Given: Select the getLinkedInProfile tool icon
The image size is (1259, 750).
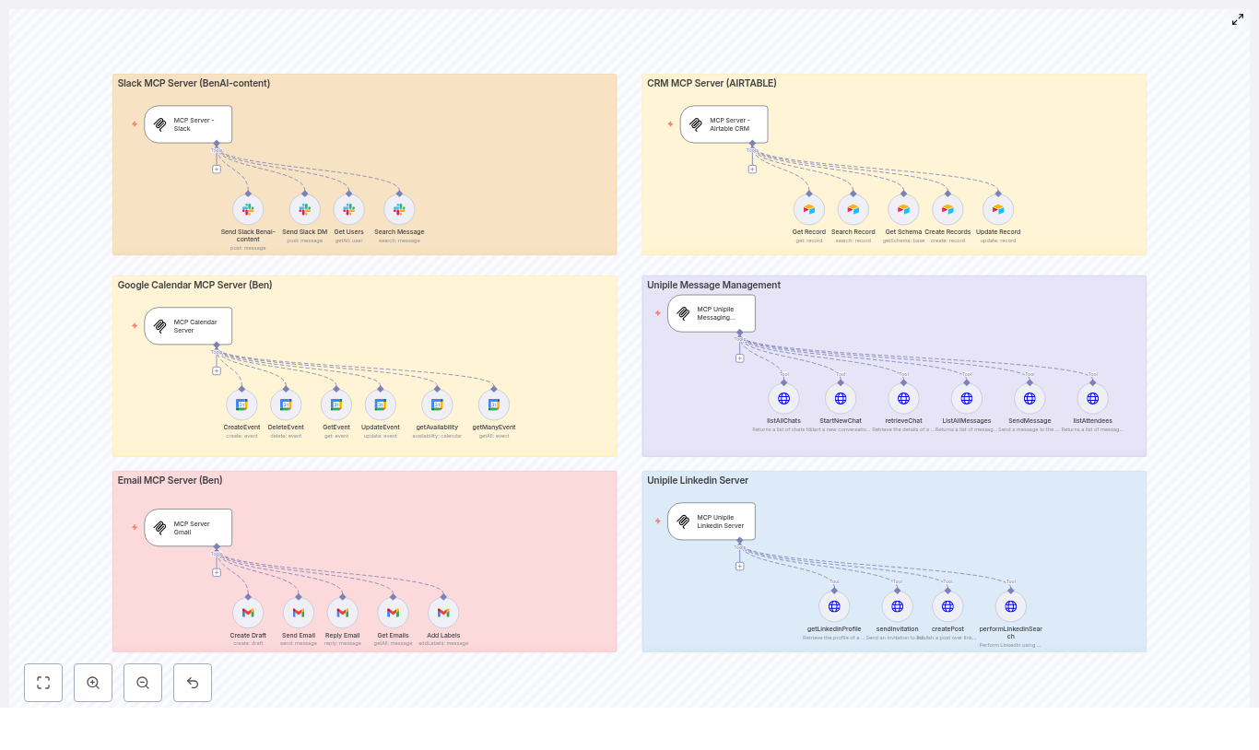Looking at the screenshot, I should (834, 606).
